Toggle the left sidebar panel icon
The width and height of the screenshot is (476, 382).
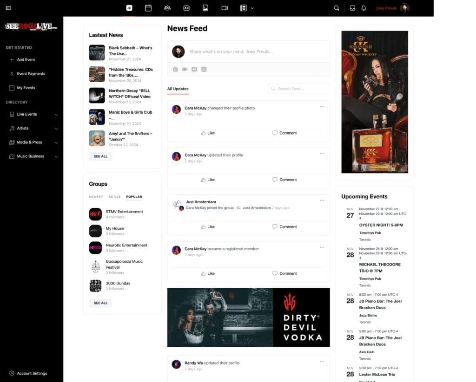[x=8, y=8]
